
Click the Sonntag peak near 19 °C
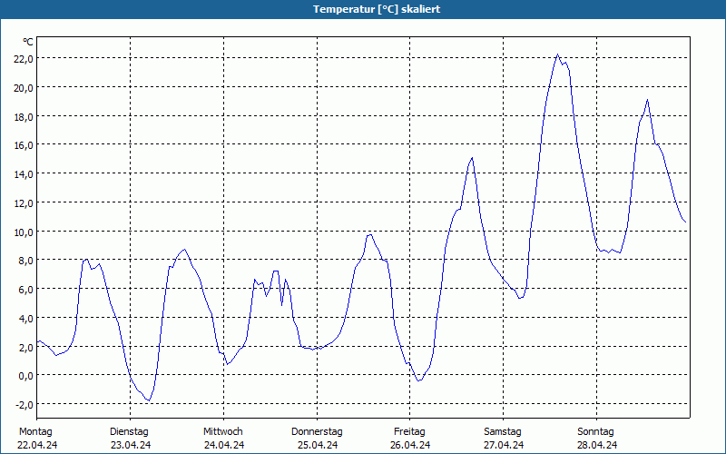point(647,100)
